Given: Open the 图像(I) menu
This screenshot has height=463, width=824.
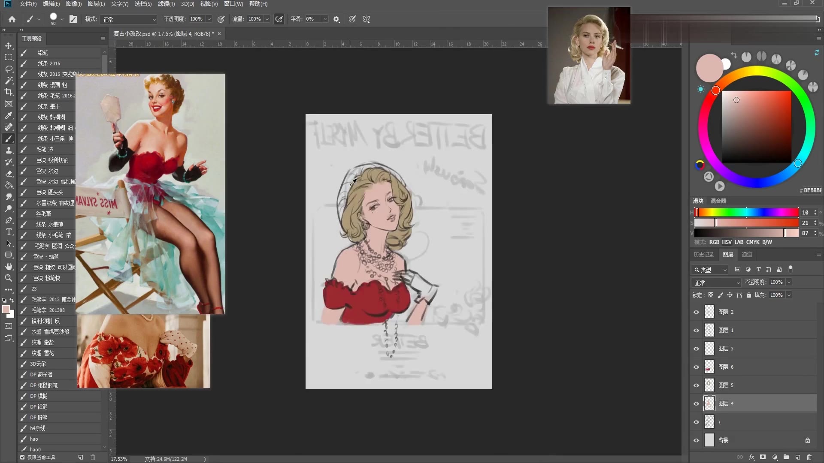Looking at the screenshot, I should coord(74,4).
